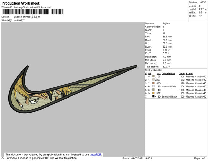Click the 'Emerald Black' description

(x=169, y=96)
